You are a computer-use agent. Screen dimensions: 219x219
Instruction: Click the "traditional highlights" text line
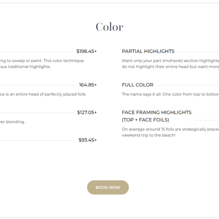click(x=26, y=67)
